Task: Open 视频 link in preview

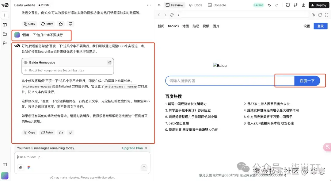Action: tap(206, 26)
